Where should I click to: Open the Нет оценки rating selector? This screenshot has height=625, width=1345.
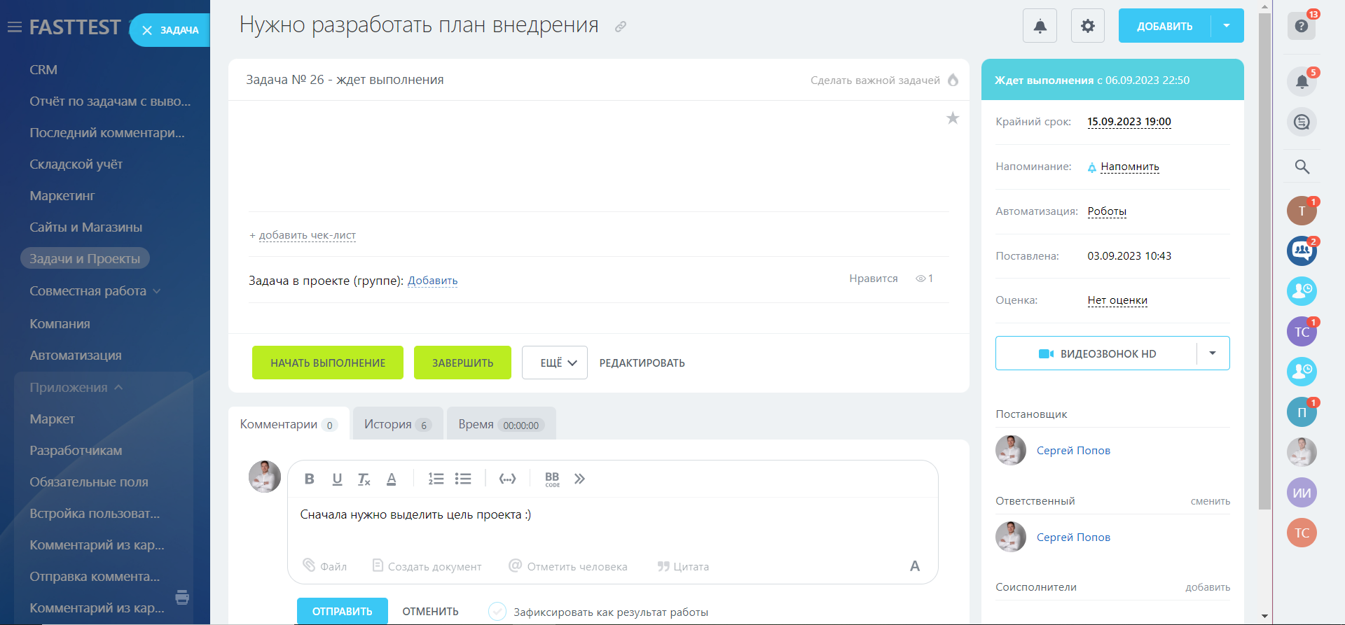(x=1117, y=300)
